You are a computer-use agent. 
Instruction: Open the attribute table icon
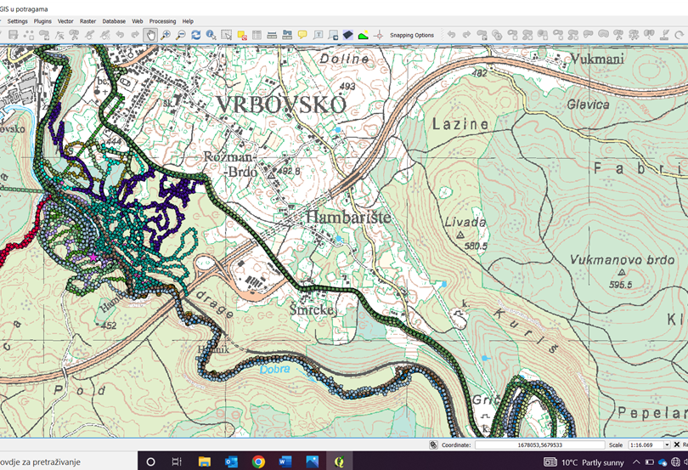coord(257,35)
